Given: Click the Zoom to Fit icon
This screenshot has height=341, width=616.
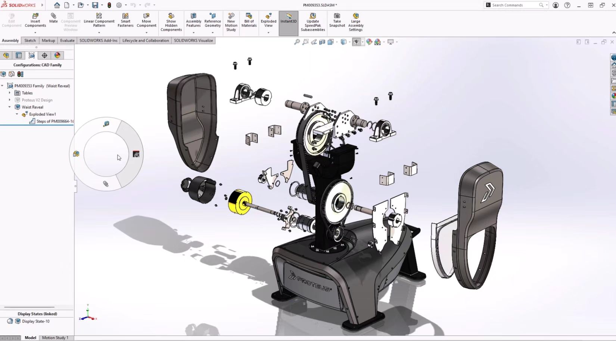Looking at the screenshot, I should pyautogui.click(x=297, y=42).
